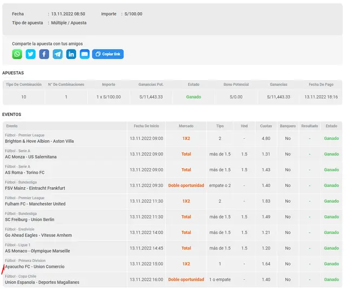Click the green Ganado status in Apuestas table
Viewport: 346px width, 289px height.
click(x=194, y=97)
